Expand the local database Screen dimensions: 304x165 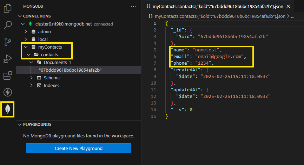(x=26, y=39)
